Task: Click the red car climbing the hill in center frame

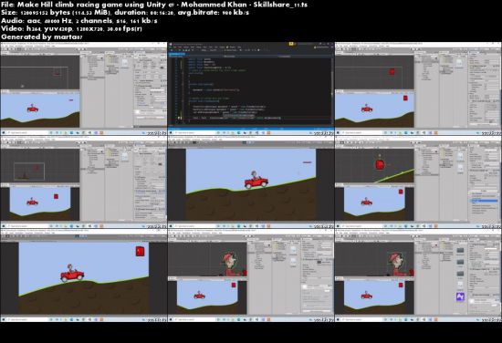Action: tap(256, 180)
